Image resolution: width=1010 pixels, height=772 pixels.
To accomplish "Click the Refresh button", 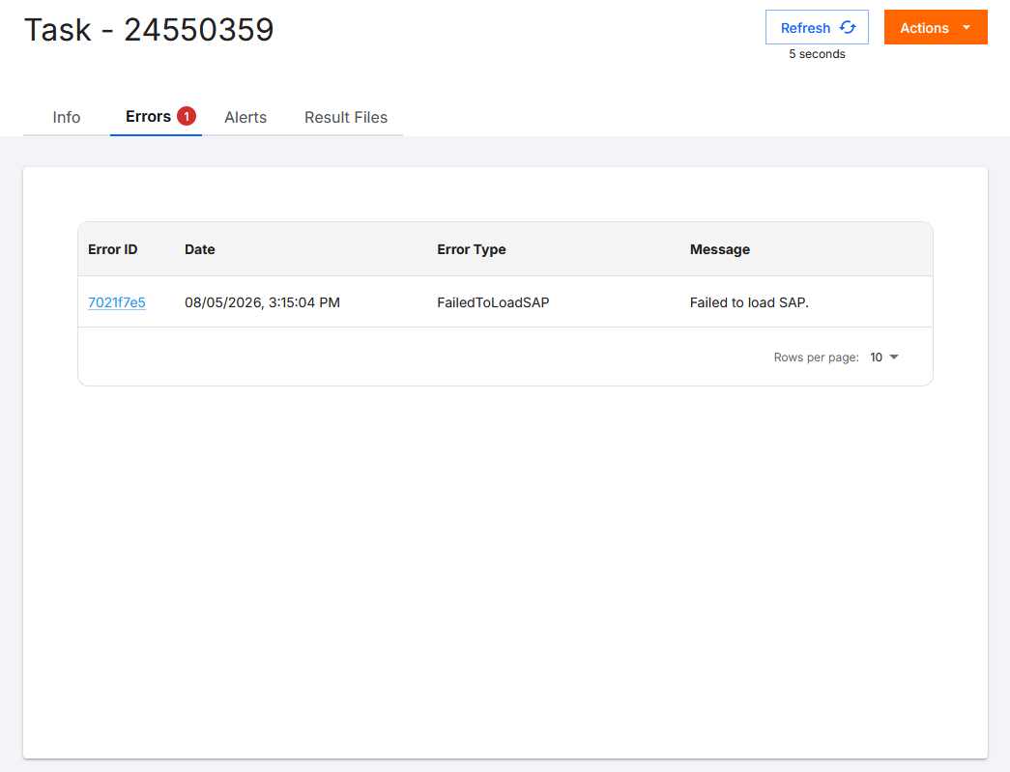I will [x=816, y=27].
